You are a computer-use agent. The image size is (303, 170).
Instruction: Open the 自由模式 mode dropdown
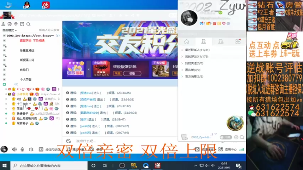(9, 30)
